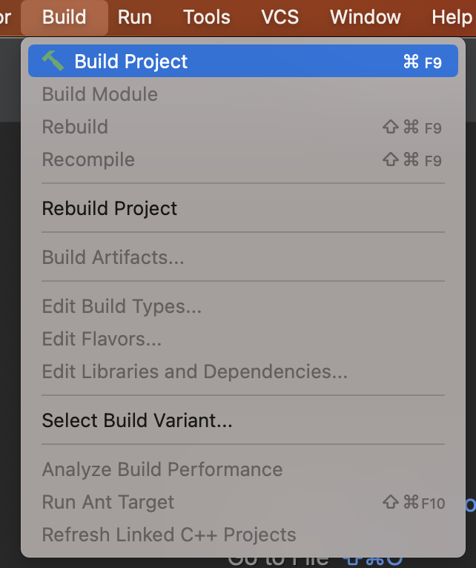Choose Analyze Build Performance

(x=162, y=469)
